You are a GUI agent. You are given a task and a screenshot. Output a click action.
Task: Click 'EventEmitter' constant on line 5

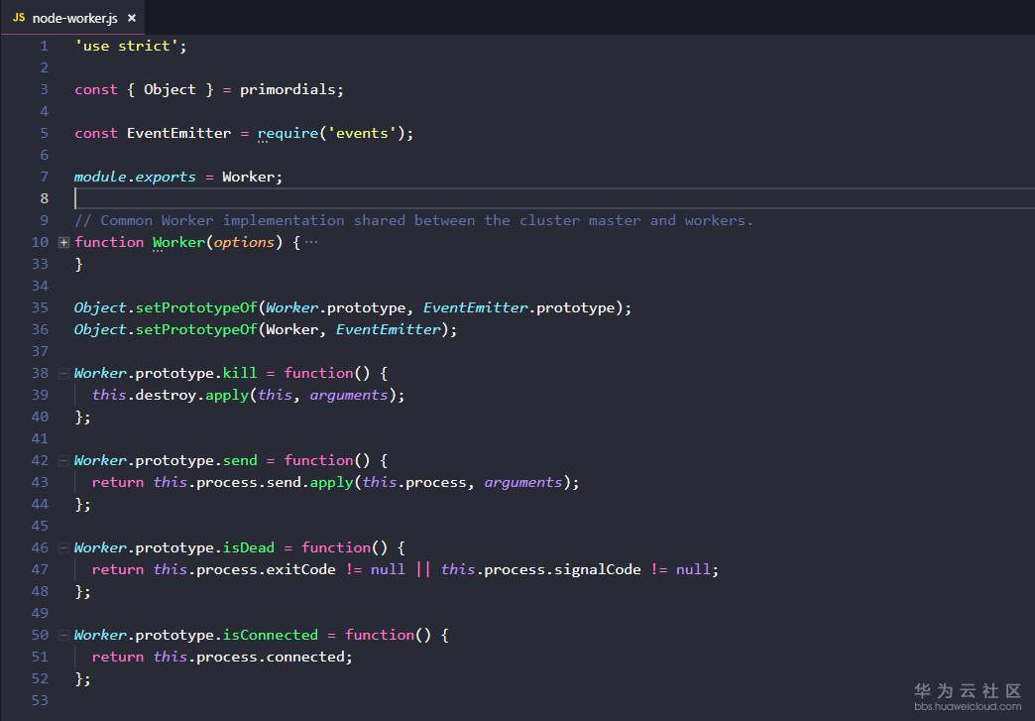pos(178,133)
